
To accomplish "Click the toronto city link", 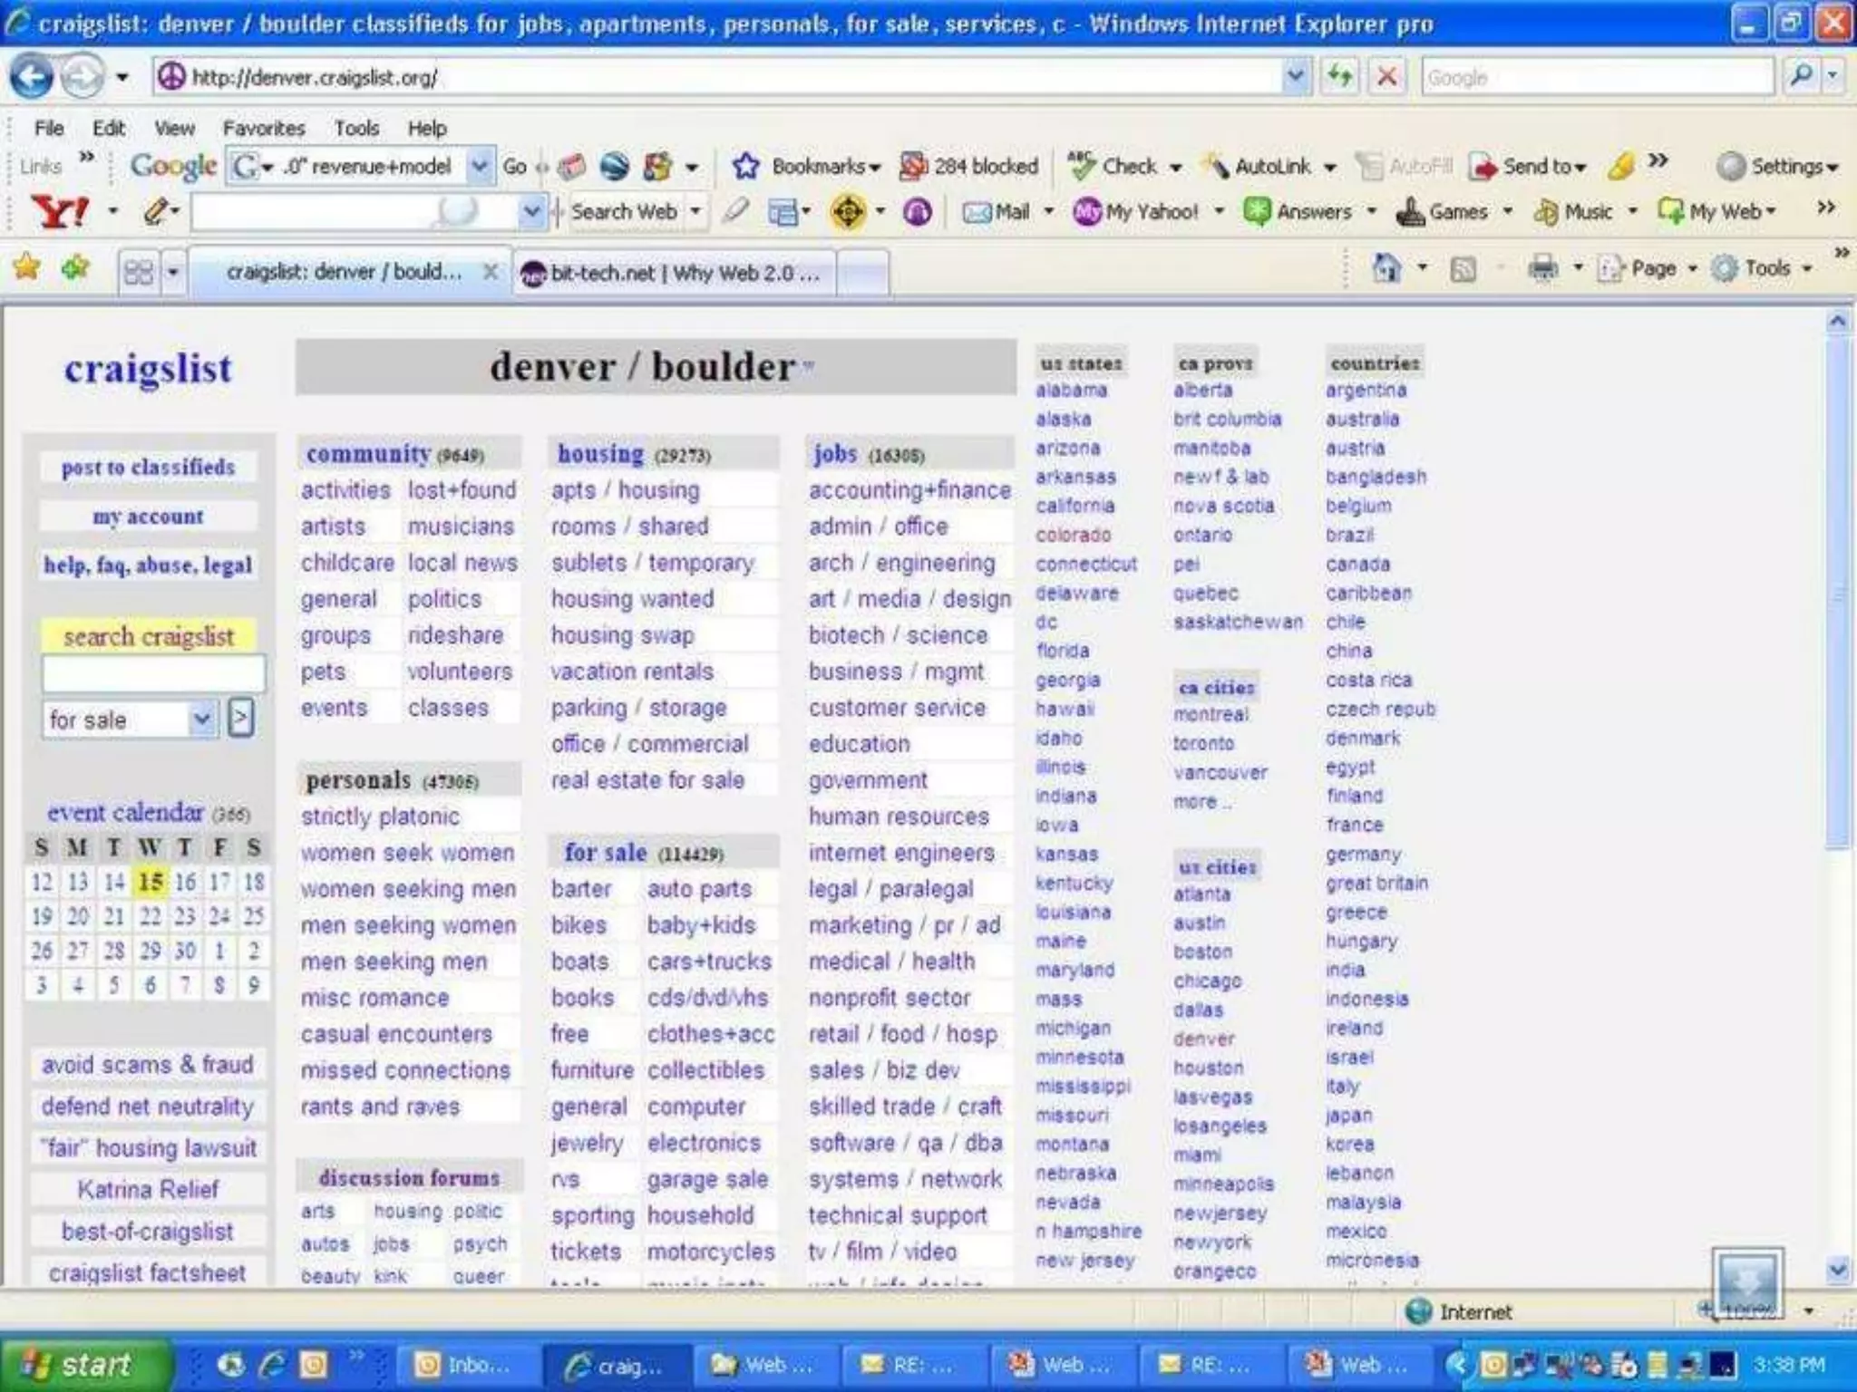I will pyautogui.click(x=1203, y=743).
